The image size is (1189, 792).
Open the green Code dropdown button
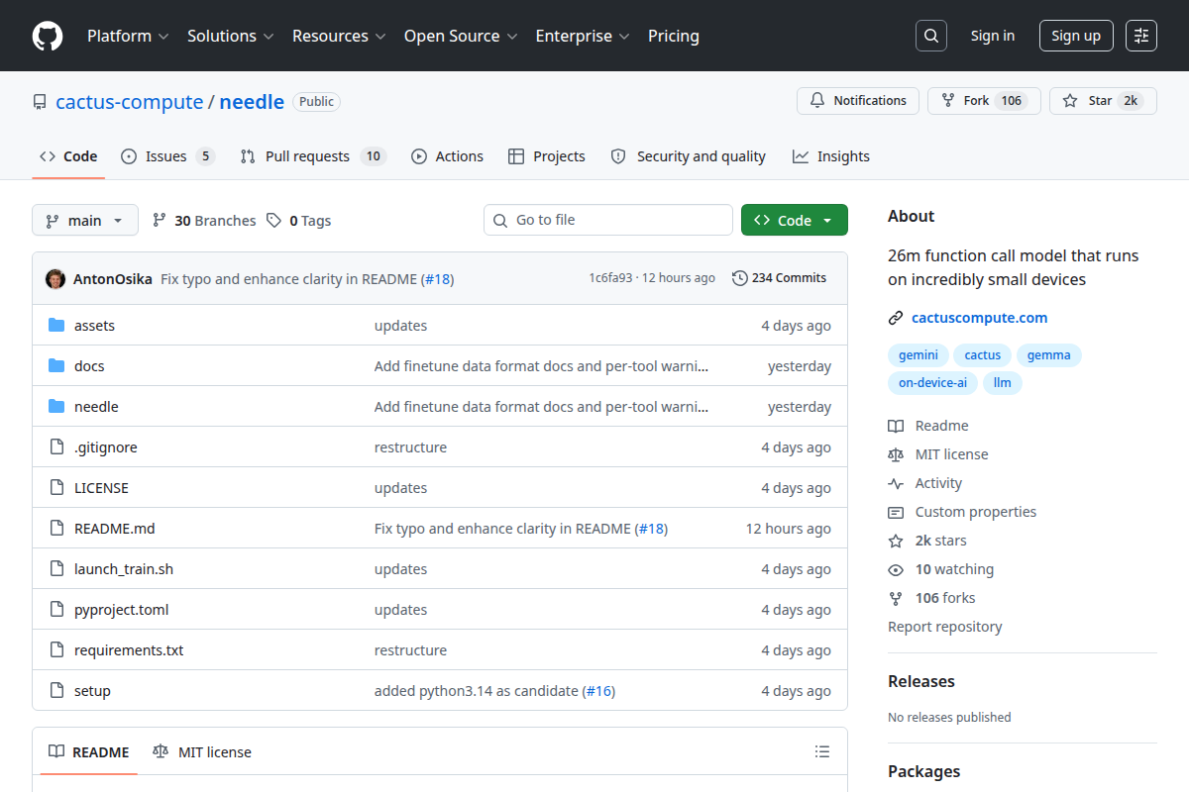pos(795,221)
